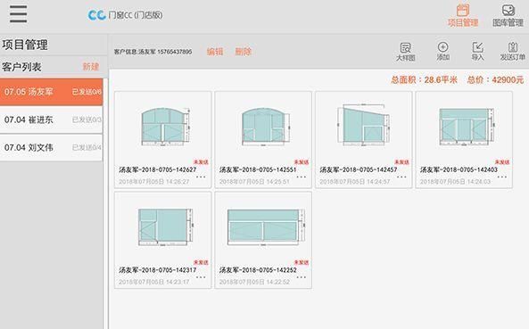Click timestamp 2018年07月05日 14:24:57
Image resolution: width=529 pixels, height=329 pixels.
(x=355, y=182)
